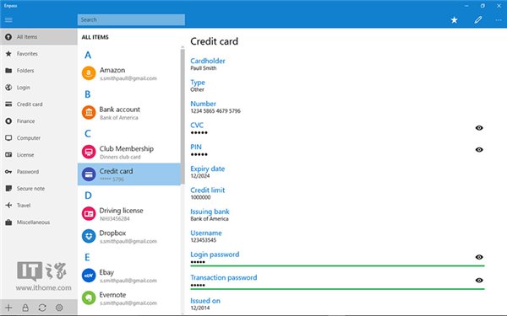Select Login category in sidebar
The height and width of the screenshot is (316, 507).
pyautogui.click(x=39, y=88)
